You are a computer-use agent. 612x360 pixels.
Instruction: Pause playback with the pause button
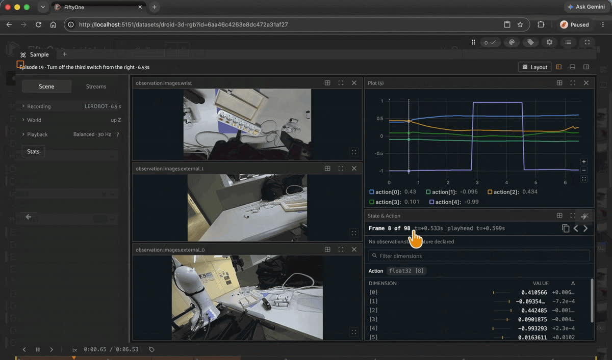[38, 349]
